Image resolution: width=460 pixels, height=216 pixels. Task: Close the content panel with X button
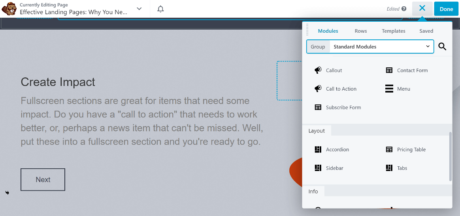[x=422, y=9]
